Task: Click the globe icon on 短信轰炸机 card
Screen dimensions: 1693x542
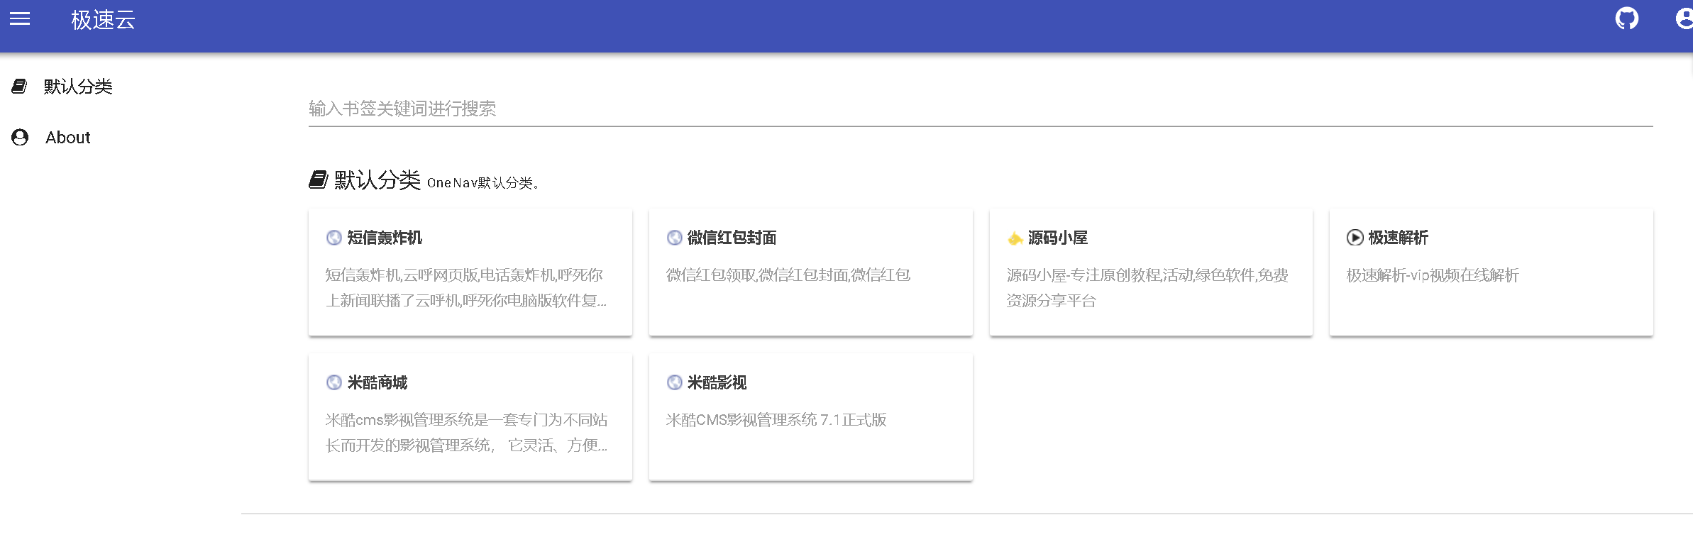Action: (333, 238)
